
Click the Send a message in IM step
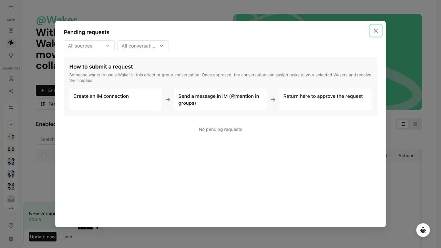point(220,100)
